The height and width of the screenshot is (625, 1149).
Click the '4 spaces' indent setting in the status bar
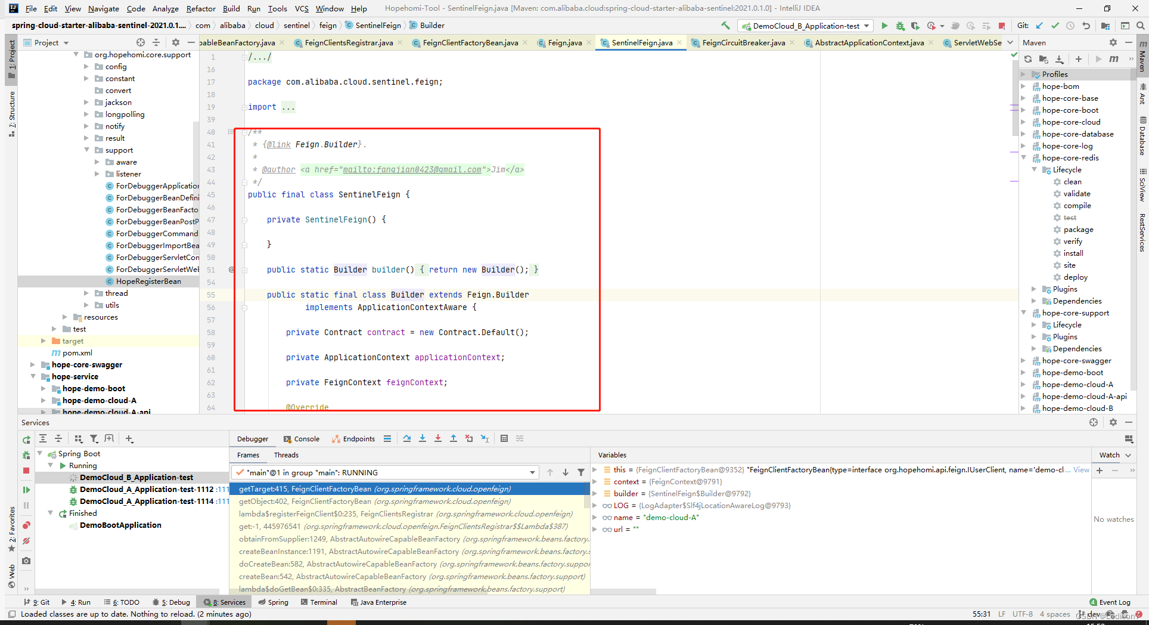click(1055, 614)
